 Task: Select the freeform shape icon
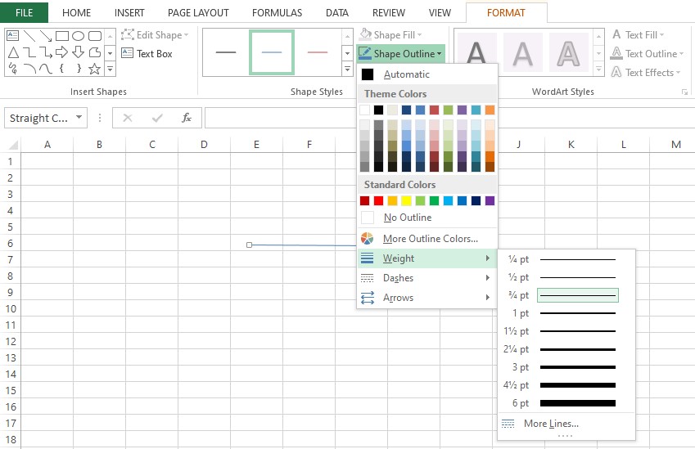coord(95,52)
